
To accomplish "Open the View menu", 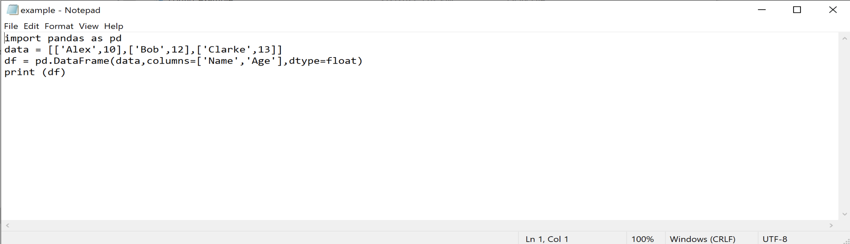I will tap(89, 26).
